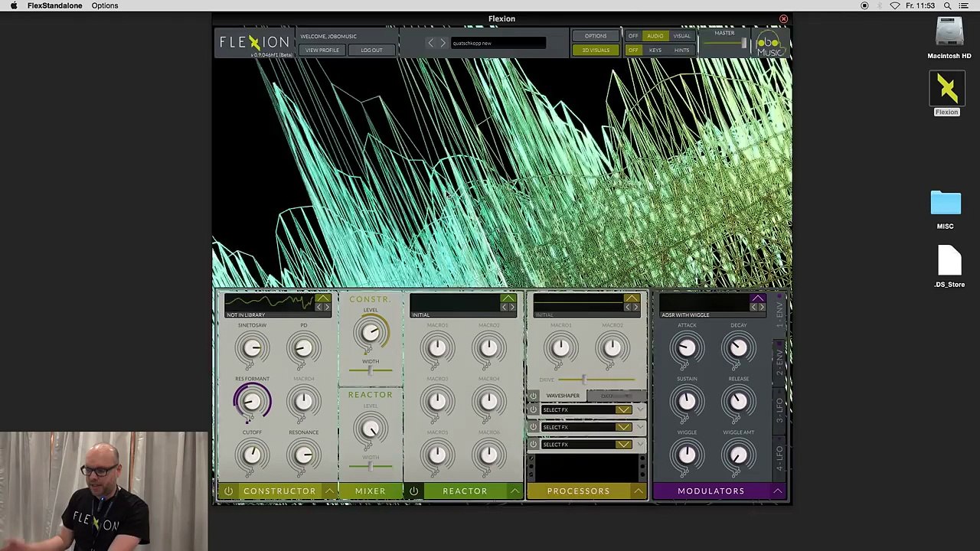Enable AUDIO mode in top row switch

point(655,36)
